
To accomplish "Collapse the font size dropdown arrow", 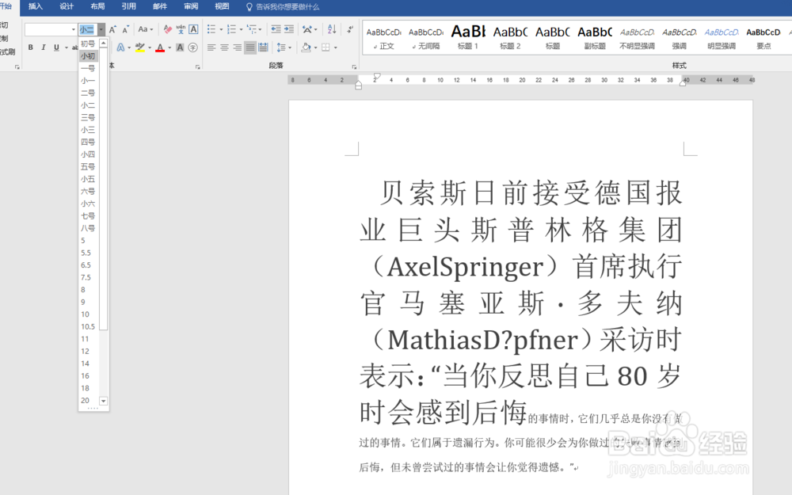I will (x=101, y=29).
